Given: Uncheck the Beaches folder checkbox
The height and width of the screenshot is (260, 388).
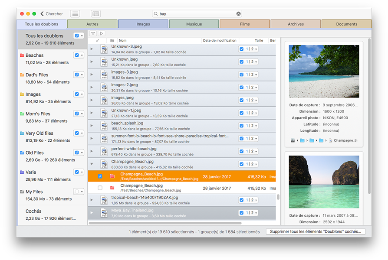Looking at the screenshot, I should coord(77,55).
